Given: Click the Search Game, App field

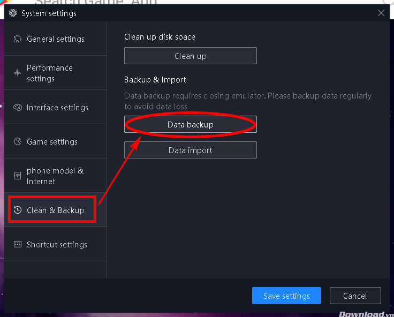Looking at the screenshot, I should pos(96,2).
